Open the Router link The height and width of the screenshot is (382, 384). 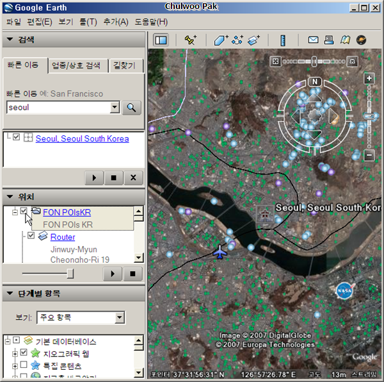point(63,237)
